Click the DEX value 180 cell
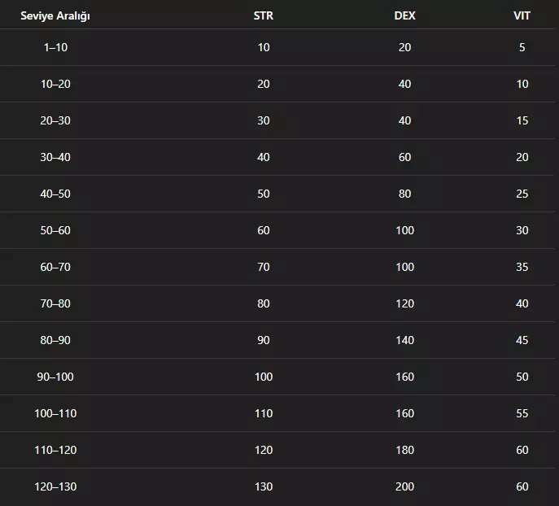Image resolution: width=559 pixels, height=506 pixels. pyautogui.click(x=404, y=450)
